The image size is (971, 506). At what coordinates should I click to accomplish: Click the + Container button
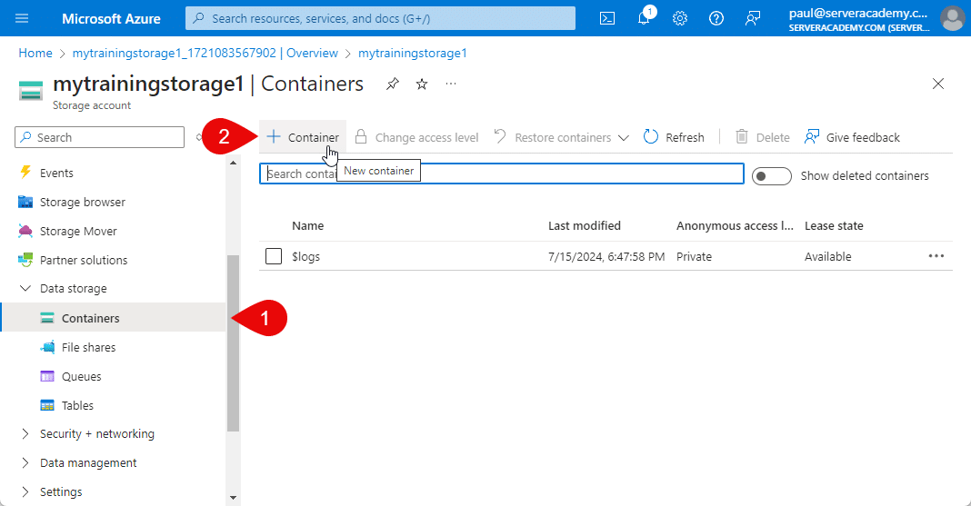coord(303,137)
